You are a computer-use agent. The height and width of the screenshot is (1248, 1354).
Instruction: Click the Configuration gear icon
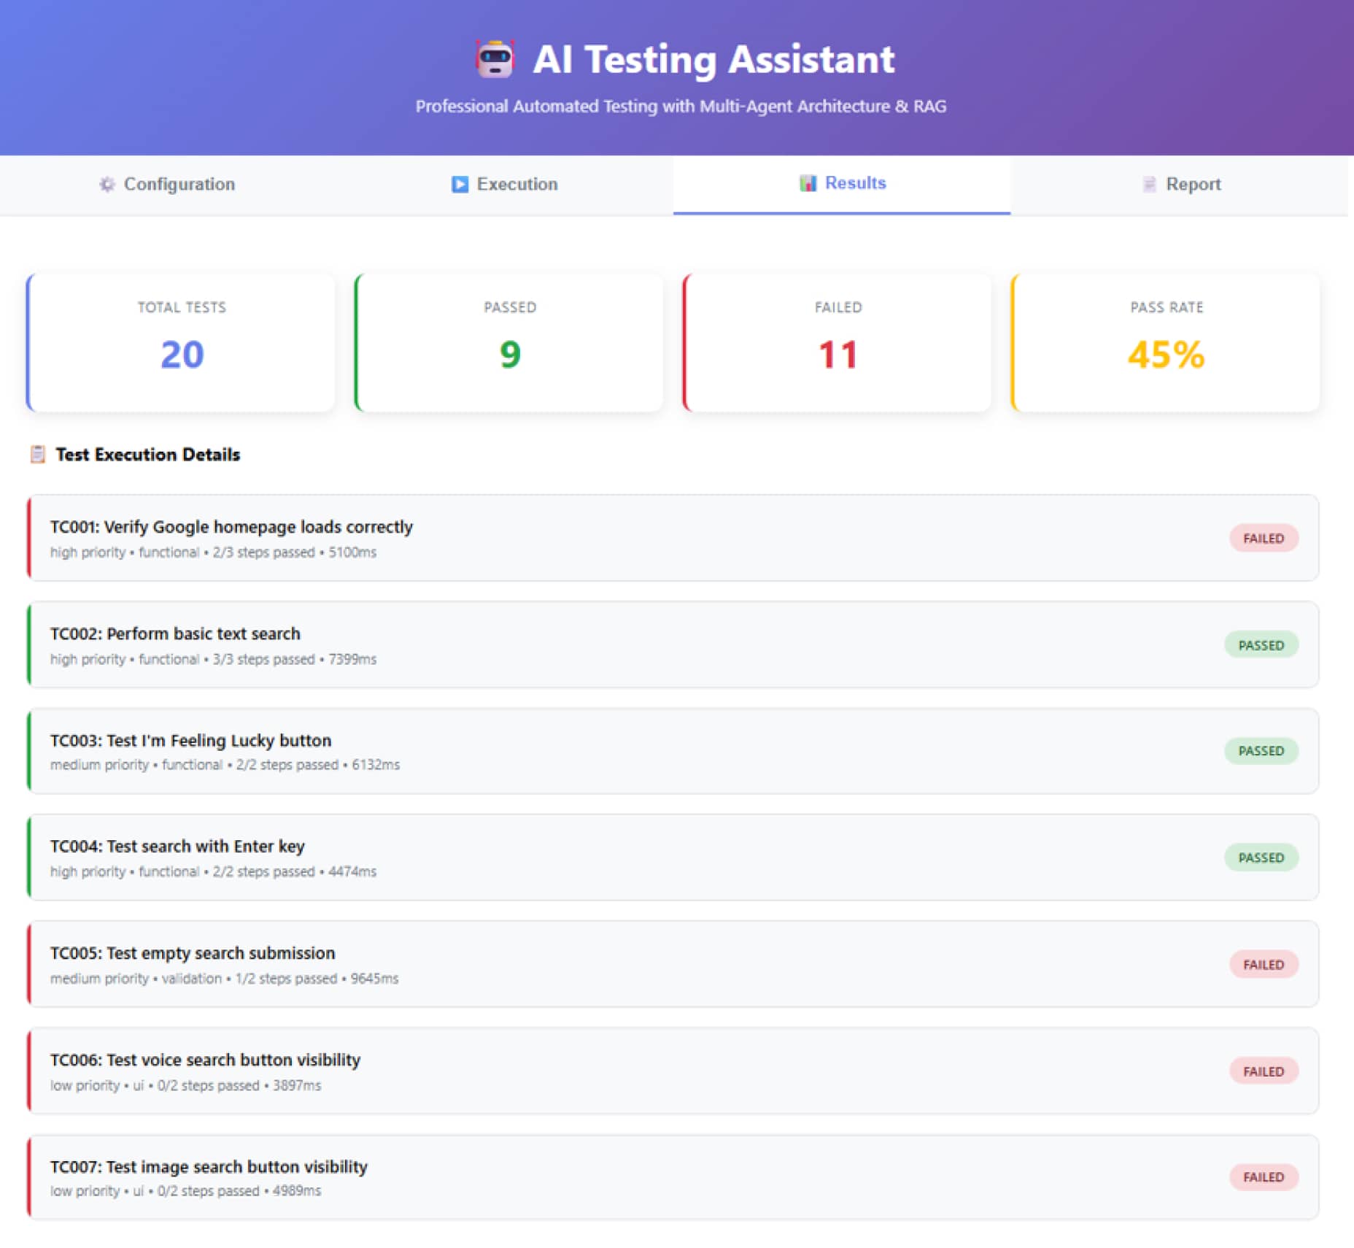107,185
